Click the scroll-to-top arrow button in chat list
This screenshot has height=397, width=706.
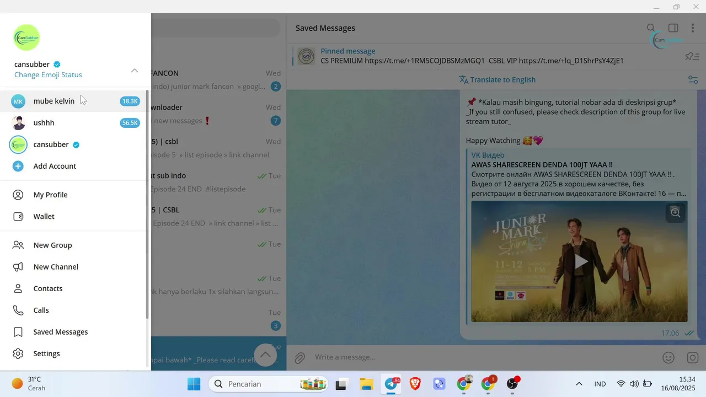(265, 355)
